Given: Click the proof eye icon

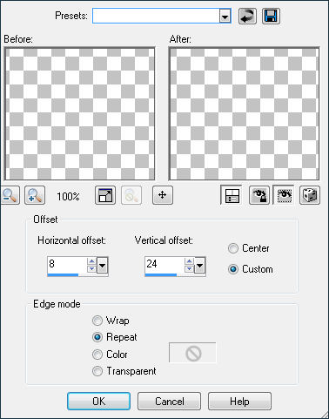Looking at the screenshot, I should coord(284,195).
